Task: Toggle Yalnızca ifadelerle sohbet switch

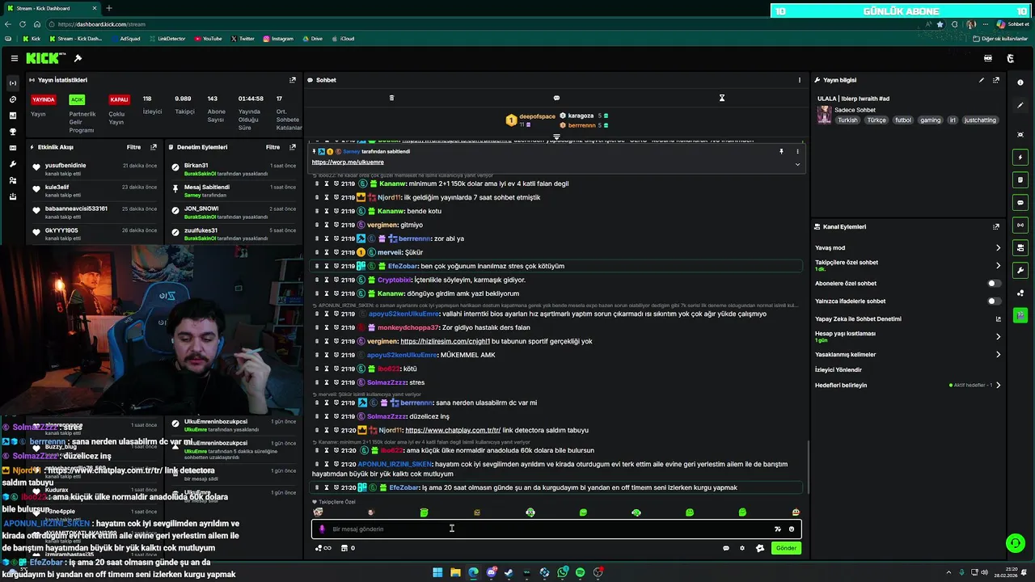Action: coord(994,302)
